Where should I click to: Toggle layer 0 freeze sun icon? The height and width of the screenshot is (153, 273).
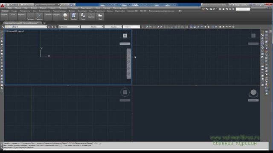pyautogui.click(x=8, y=27)
